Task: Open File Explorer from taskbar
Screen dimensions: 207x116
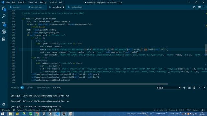Action: coord(10,114)
